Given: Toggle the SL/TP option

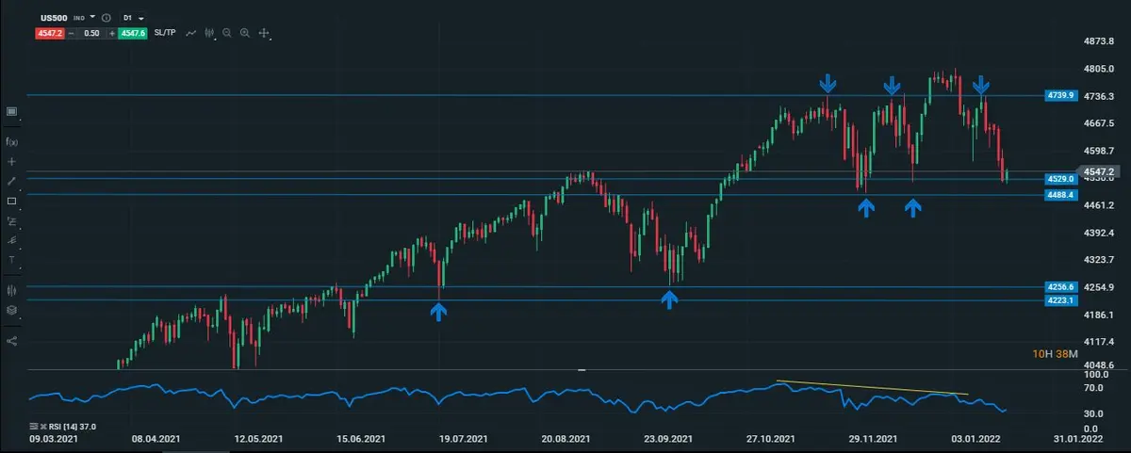Looking at the screenshot, I should 165,33.
